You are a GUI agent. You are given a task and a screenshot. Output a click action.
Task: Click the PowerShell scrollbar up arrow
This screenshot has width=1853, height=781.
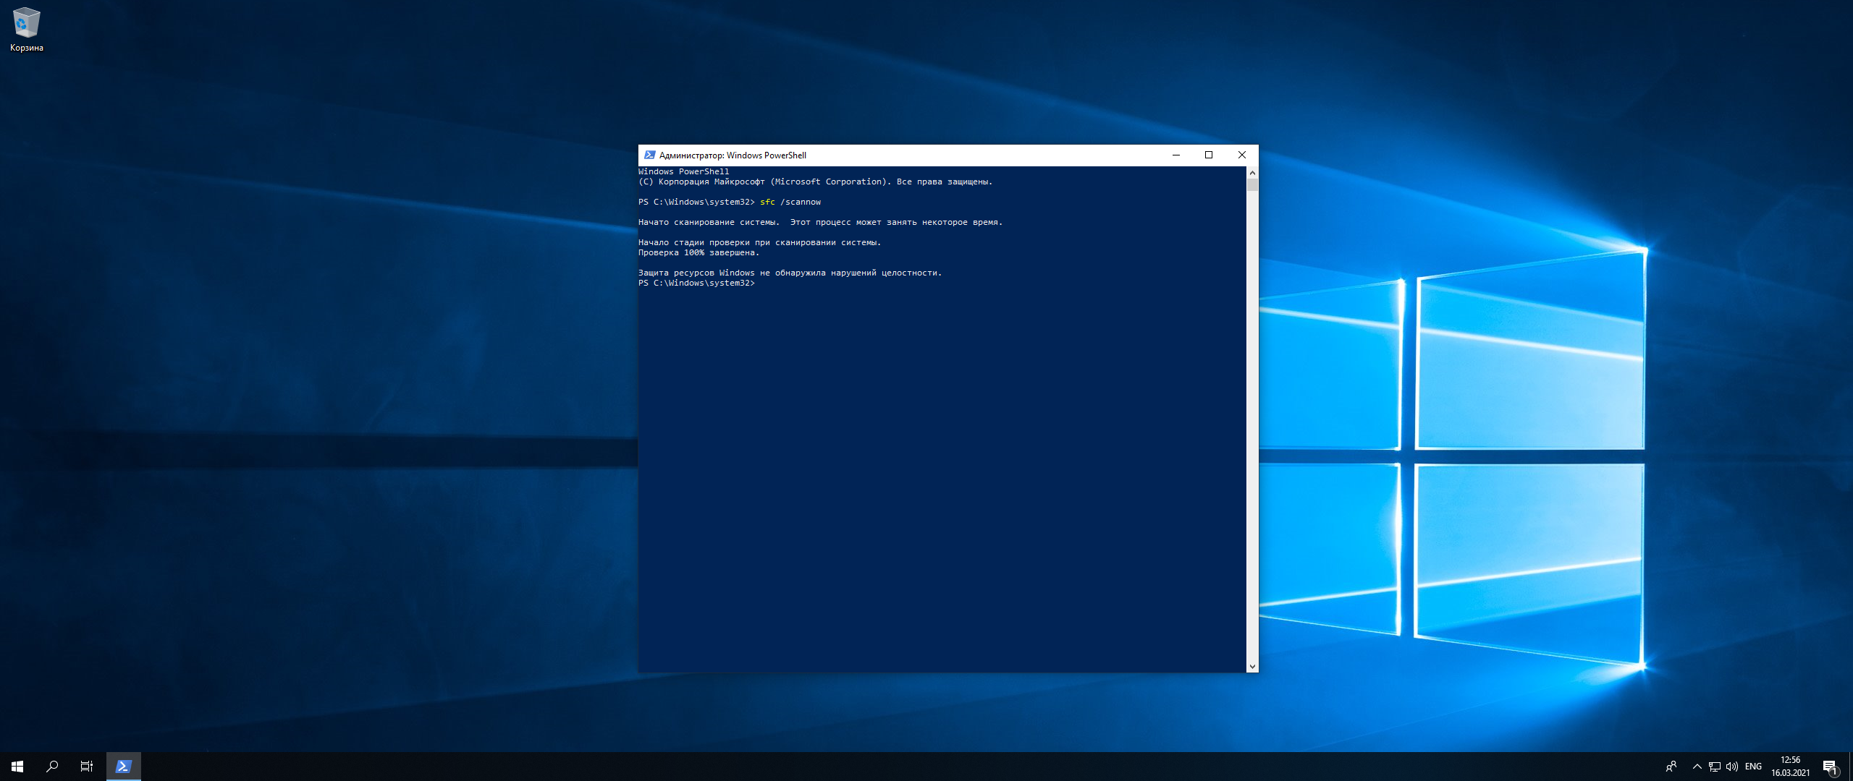1252,173
